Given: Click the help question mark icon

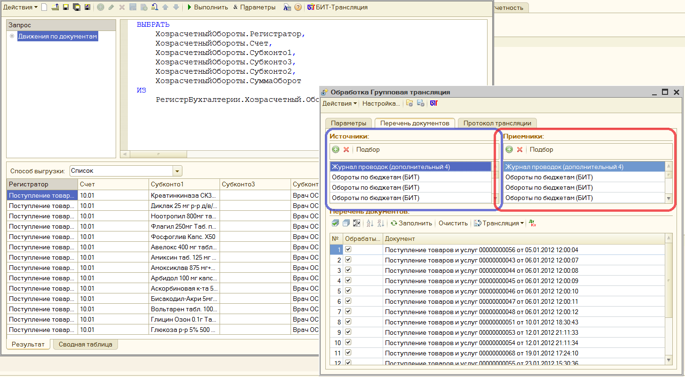Looking at the screenshot, I should [298, 7].
